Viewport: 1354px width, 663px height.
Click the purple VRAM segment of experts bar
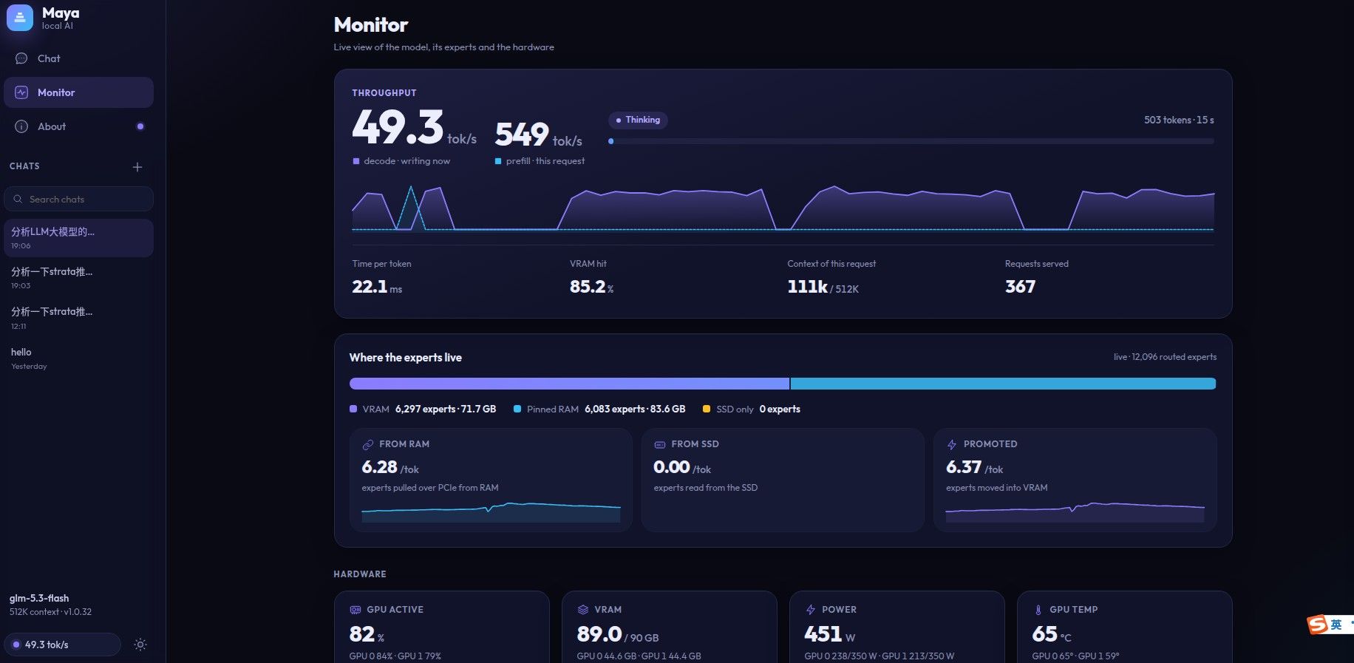click(x=569, y=384)
